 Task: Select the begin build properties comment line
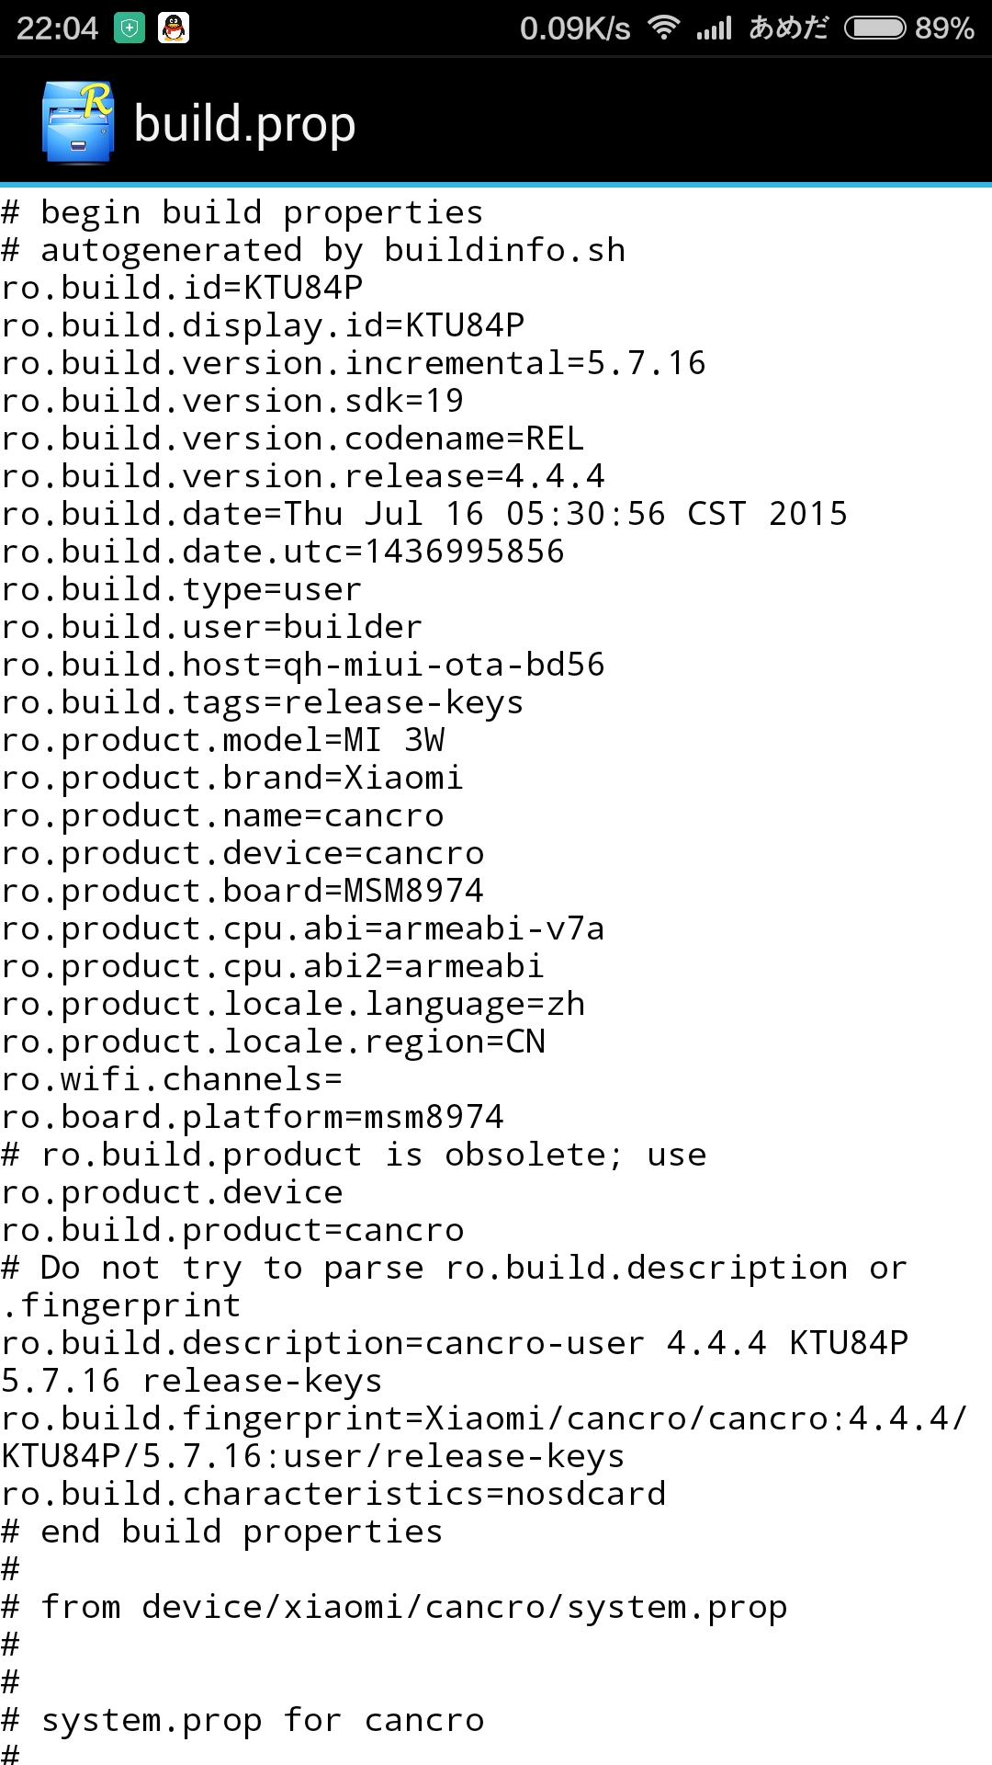tap(243, 211)
